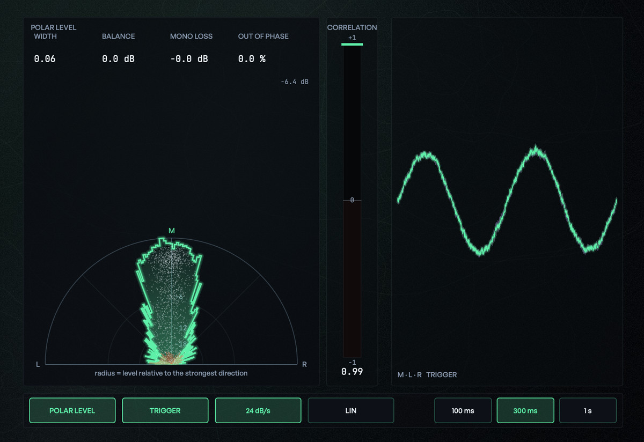Click the WIDTH value 0.06
Viewport: 644px width, 442px height.
(45, 59)
